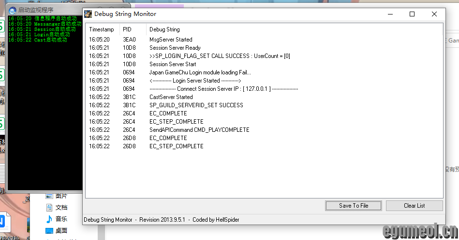Screen dimensions: 459x240
Task: Click the 启动监视程序 window icon
Action: 13,10
